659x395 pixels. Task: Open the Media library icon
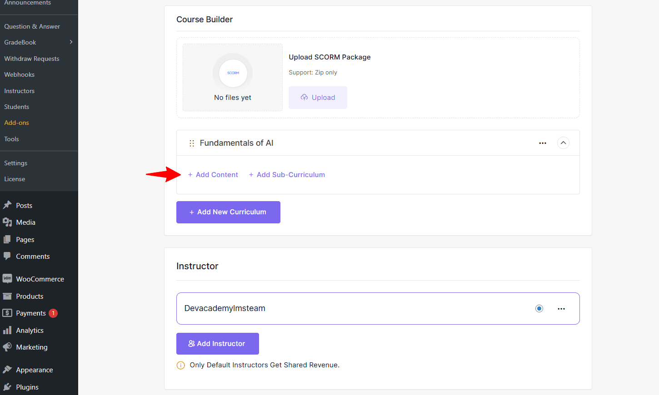click(x=8, y=222)
